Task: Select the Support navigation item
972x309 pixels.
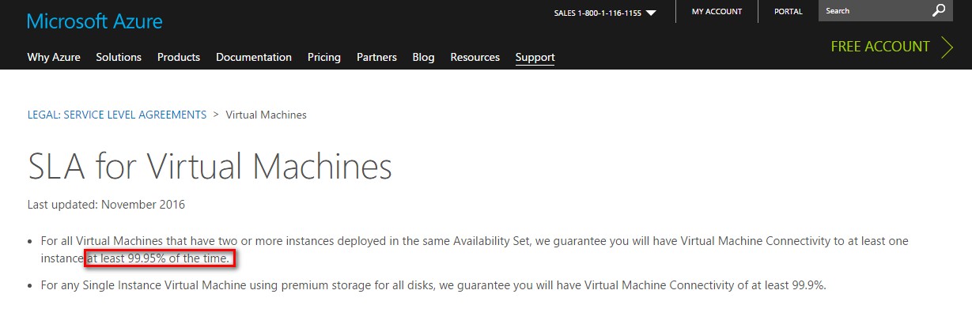Action: tap(535, 57)
